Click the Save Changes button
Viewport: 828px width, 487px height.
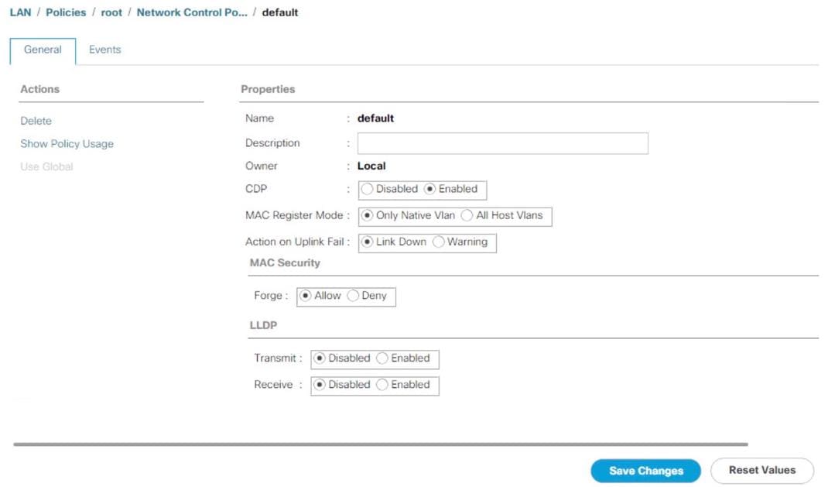646,471
